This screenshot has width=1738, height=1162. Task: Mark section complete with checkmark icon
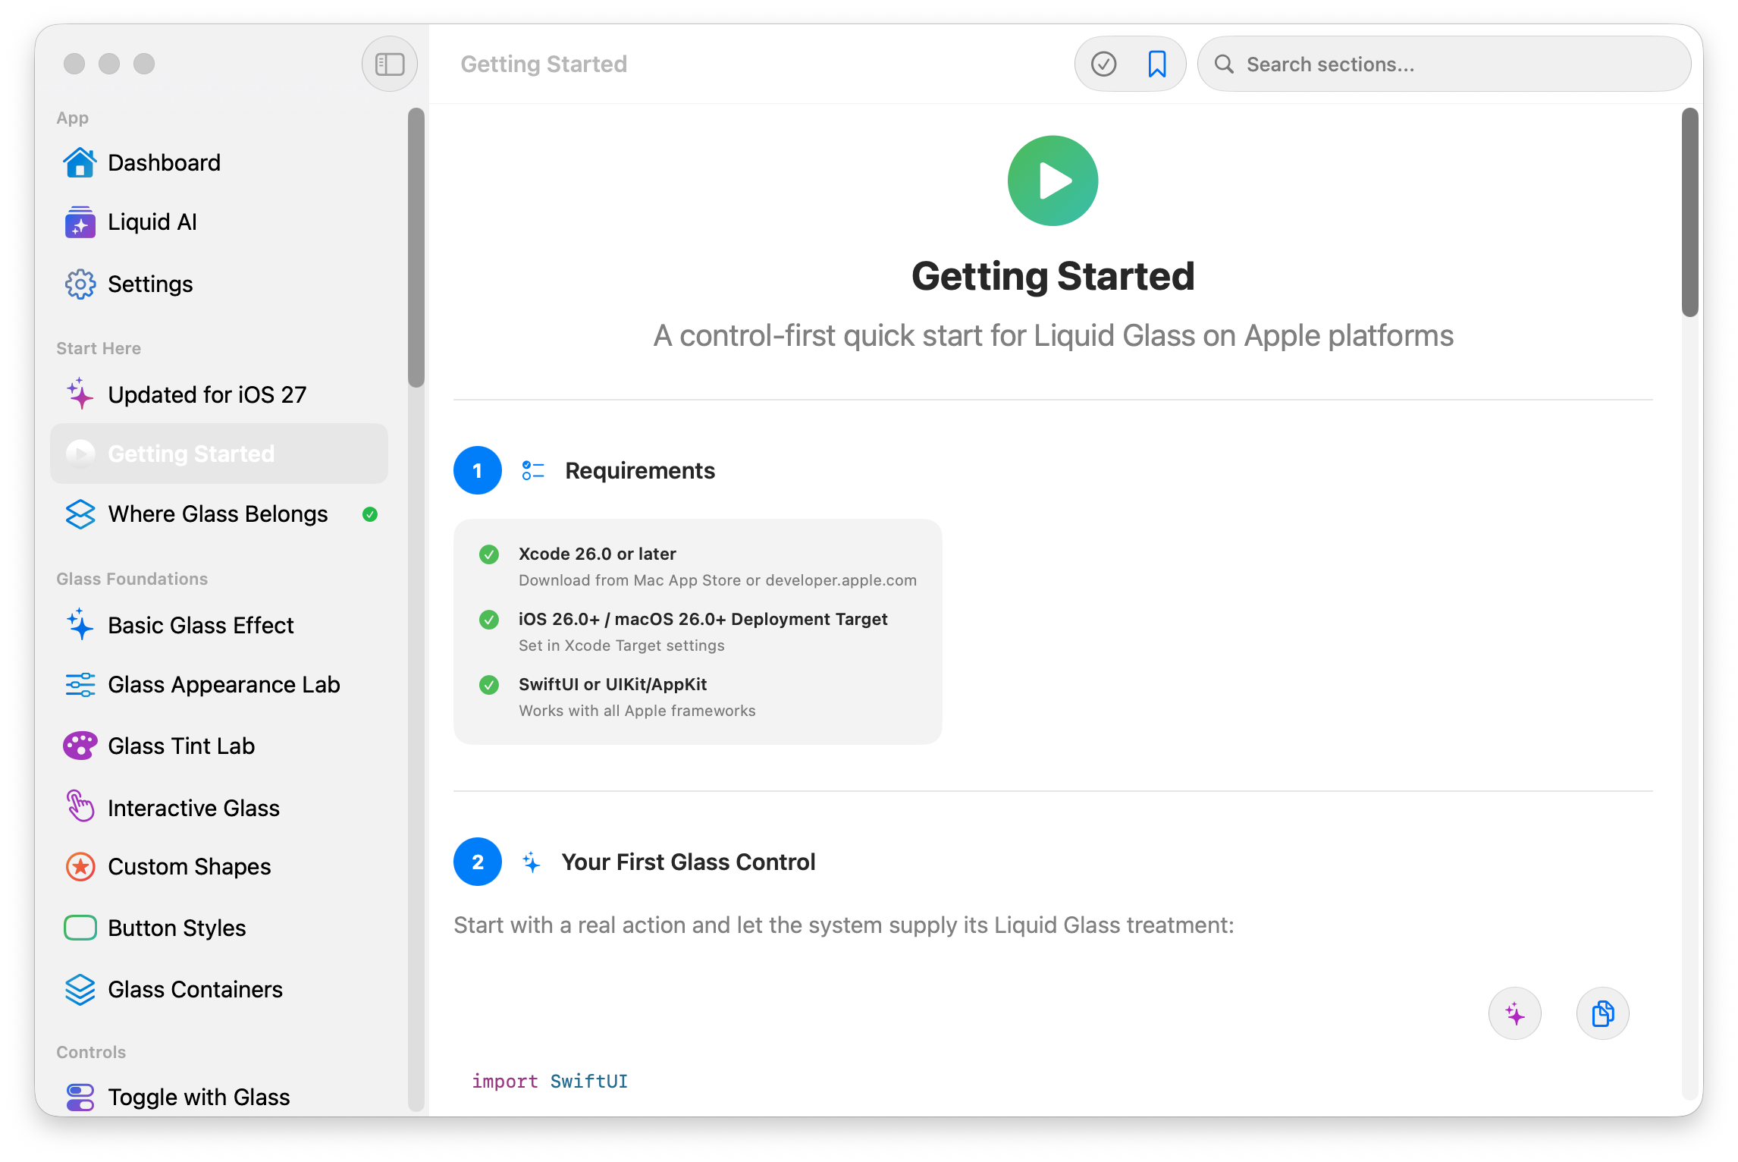pyautogui.click(x=1103, y=64)
